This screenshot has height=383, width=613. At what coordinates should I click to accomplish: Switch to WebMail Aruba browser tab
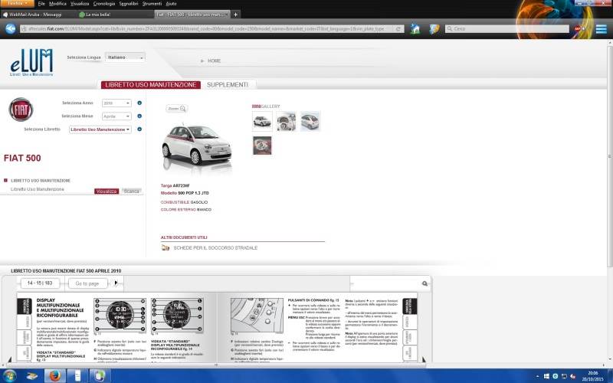click(x=37, y=15)
